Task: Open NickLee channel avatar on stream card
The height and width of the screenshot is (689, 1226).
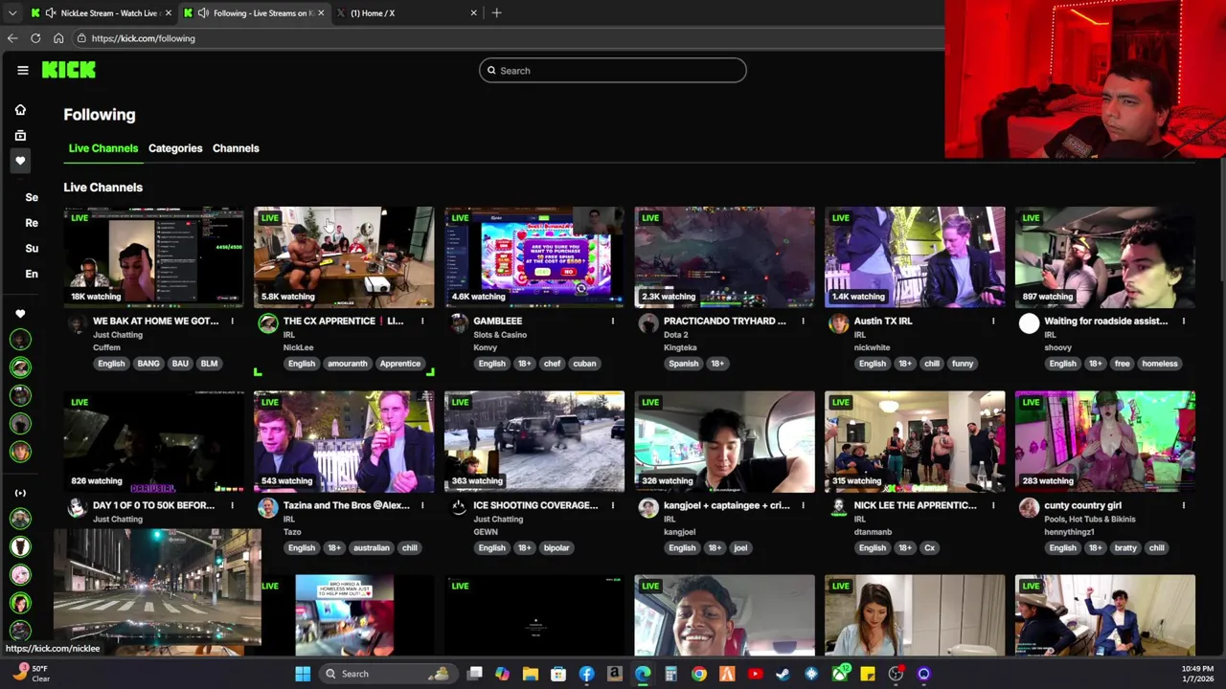Action: (267, 323)
